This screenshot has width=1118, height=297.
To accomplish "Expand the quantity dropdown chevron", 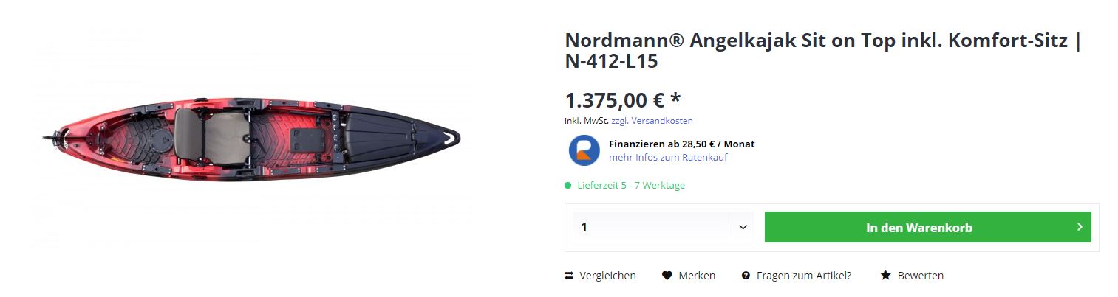I will click(x=743, y=227).
